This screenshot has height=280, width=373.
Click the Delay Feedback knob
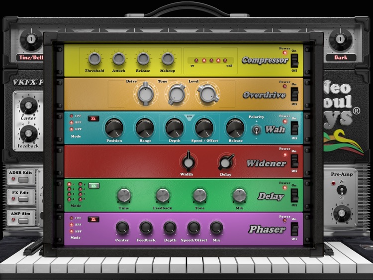pyautogui.click(x=163, y=195)
